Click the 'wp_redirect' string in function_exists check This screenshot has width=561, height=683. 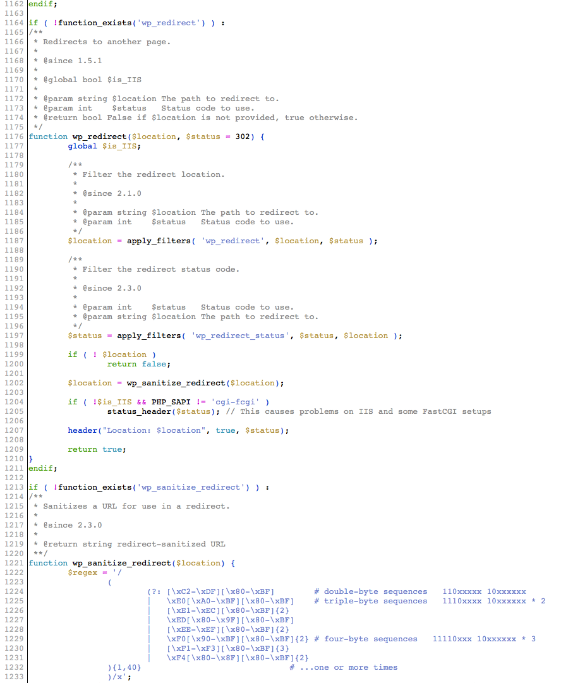click(x=171, y=23)
